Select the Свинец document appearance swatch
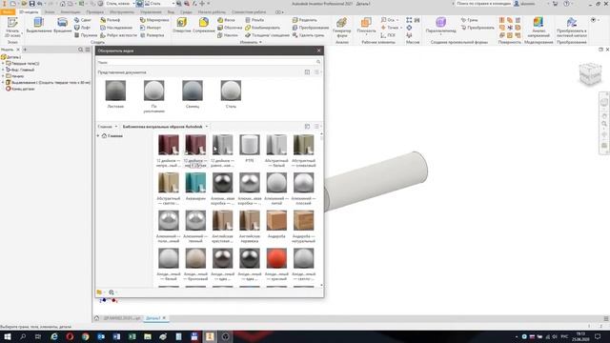Image resolution: width=610 pixels, height=343 pixels. point(193,91)
